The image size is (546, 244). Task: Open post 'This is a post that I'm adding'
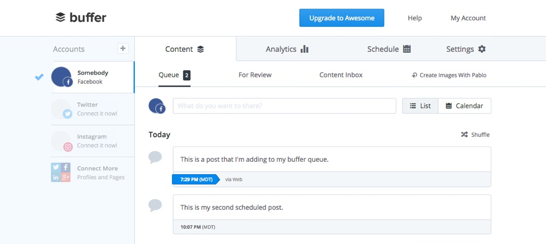[332, 160]
